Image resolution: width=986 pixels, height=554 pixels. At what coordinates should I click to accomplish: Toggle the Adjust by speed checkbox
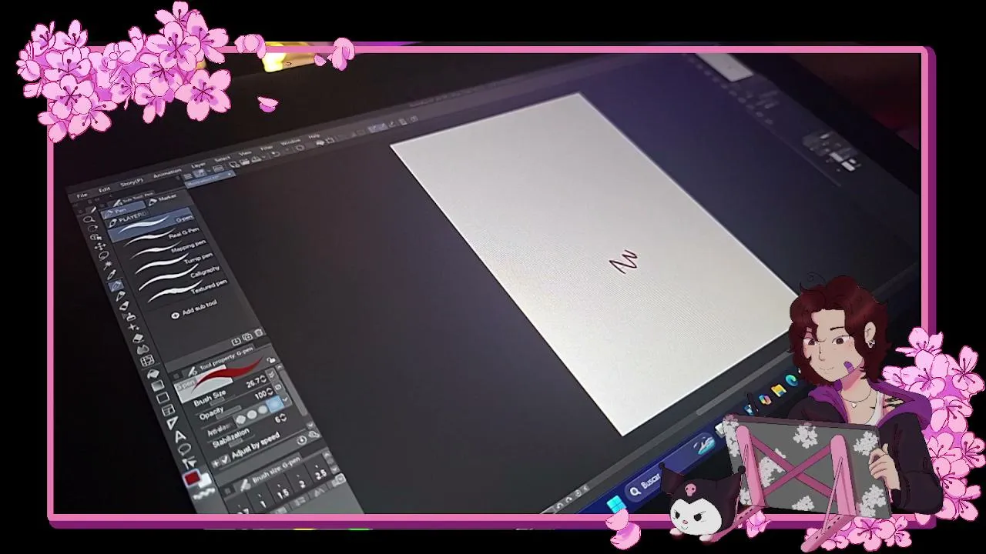pyautogui.click(x=225, y=460)
